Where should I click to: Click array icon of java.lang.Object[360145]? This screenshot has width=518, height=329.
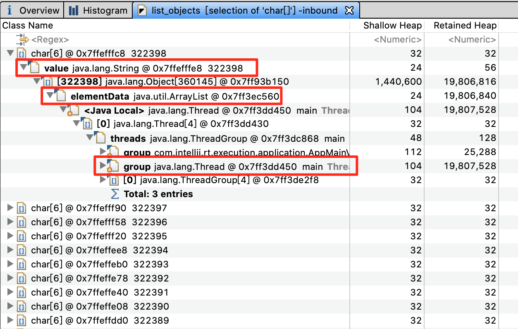click(x=48, y=81)
